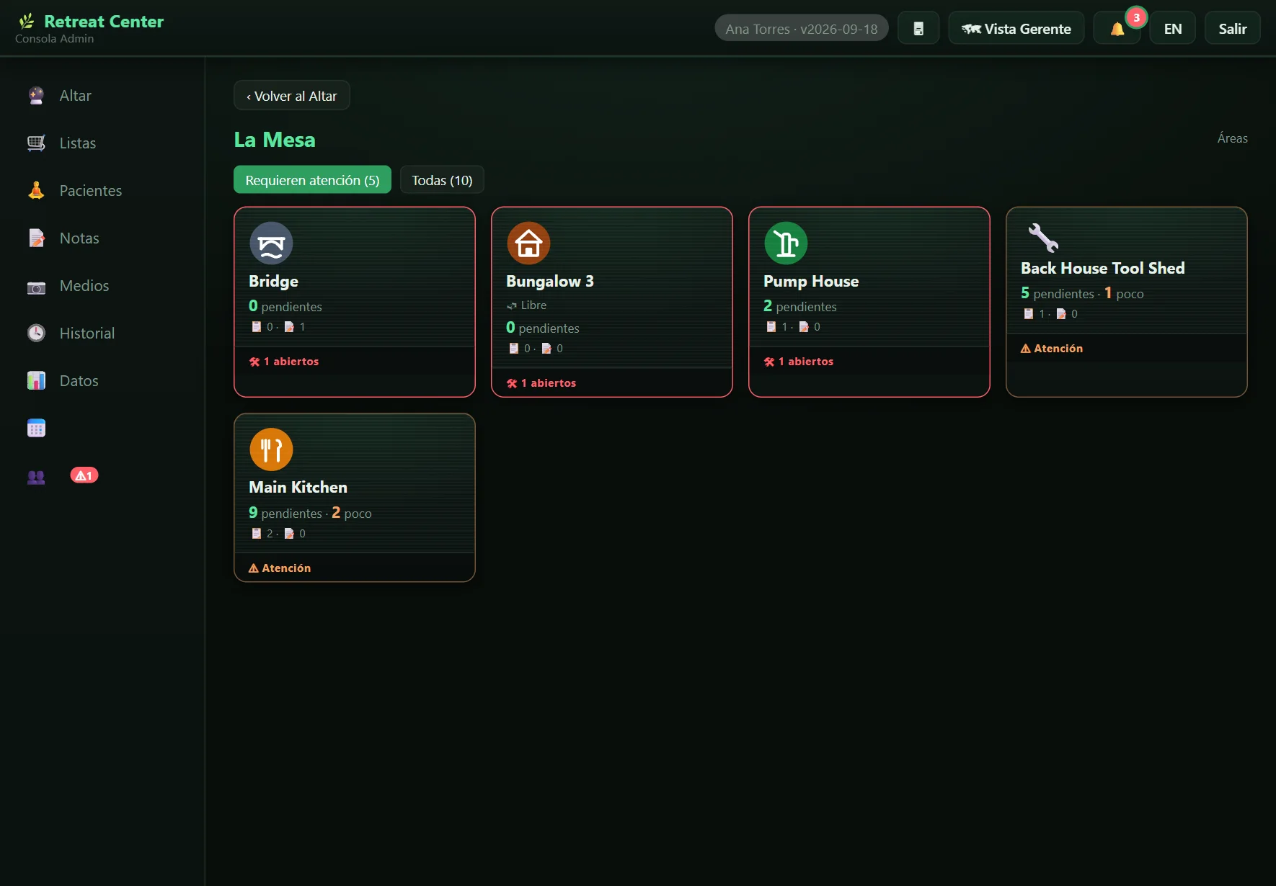Click Bridge's 1 abiertos status
Viewport: 1276px width, 886px height.
[284, 362]
